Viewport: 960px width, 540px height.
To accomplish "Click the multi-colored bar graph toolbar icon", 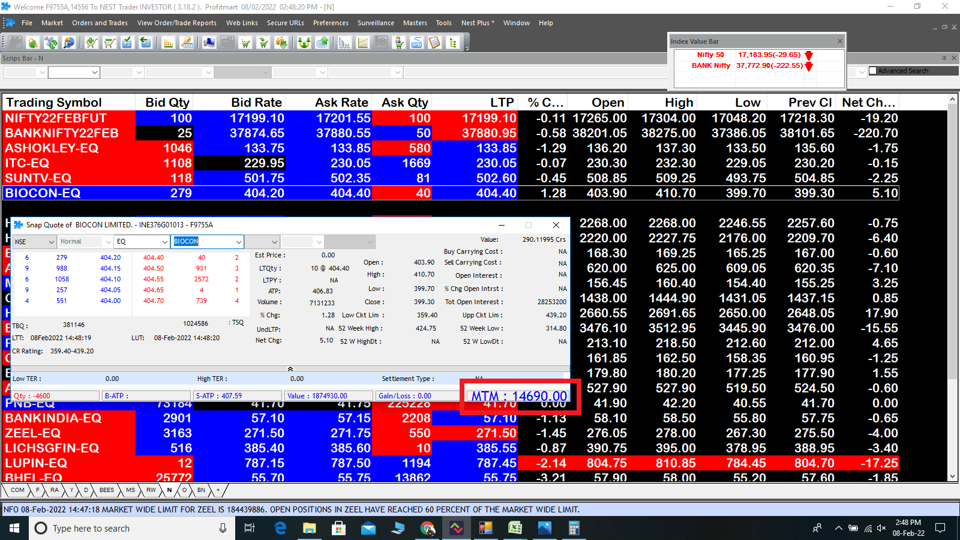I will [x=344, y=43].
